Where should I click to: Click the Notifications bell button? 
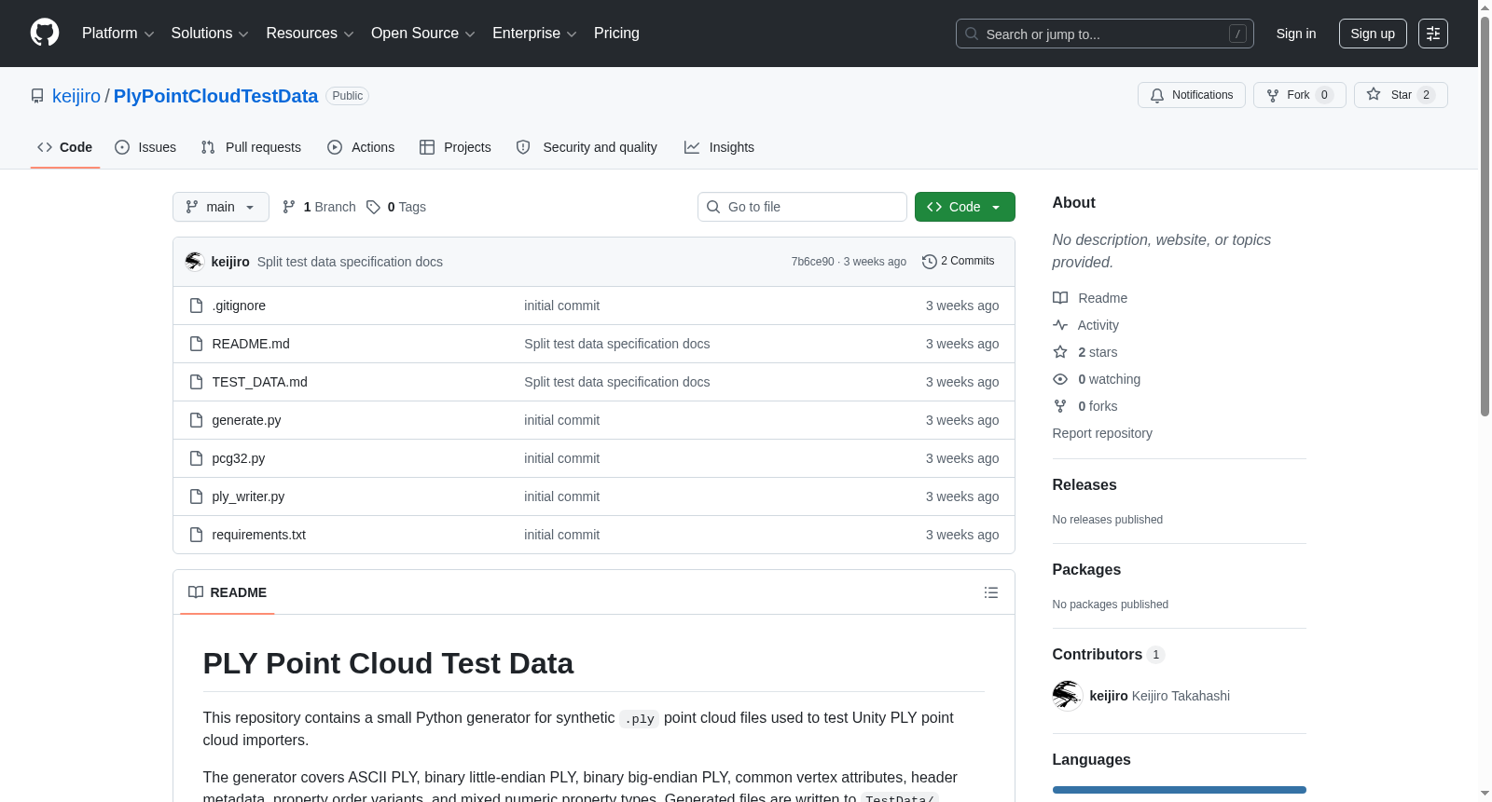point(1191,95)
